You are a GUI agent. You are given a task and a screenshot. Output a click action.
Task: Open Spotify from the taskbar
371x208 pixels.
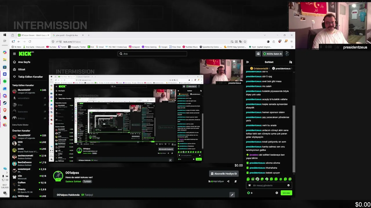pos(5,81)
